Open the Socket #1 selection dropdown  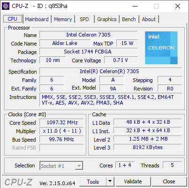point(61,165)
